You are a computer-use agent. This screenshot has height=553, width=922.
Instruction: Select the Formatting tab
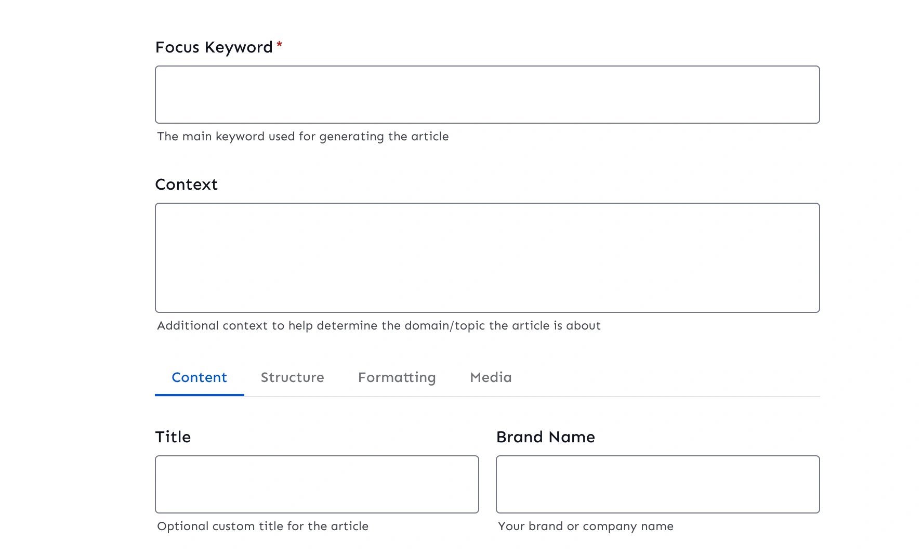pyautogui.click(x=397, y=377)
